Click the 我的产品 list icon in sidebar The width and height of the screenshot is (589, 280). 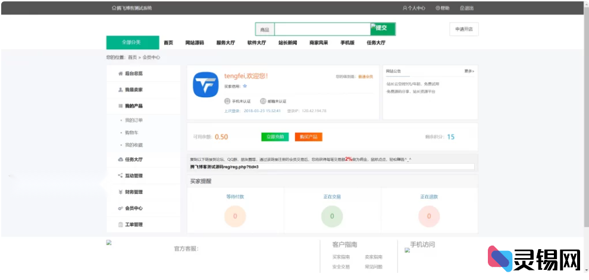point(120,106)
